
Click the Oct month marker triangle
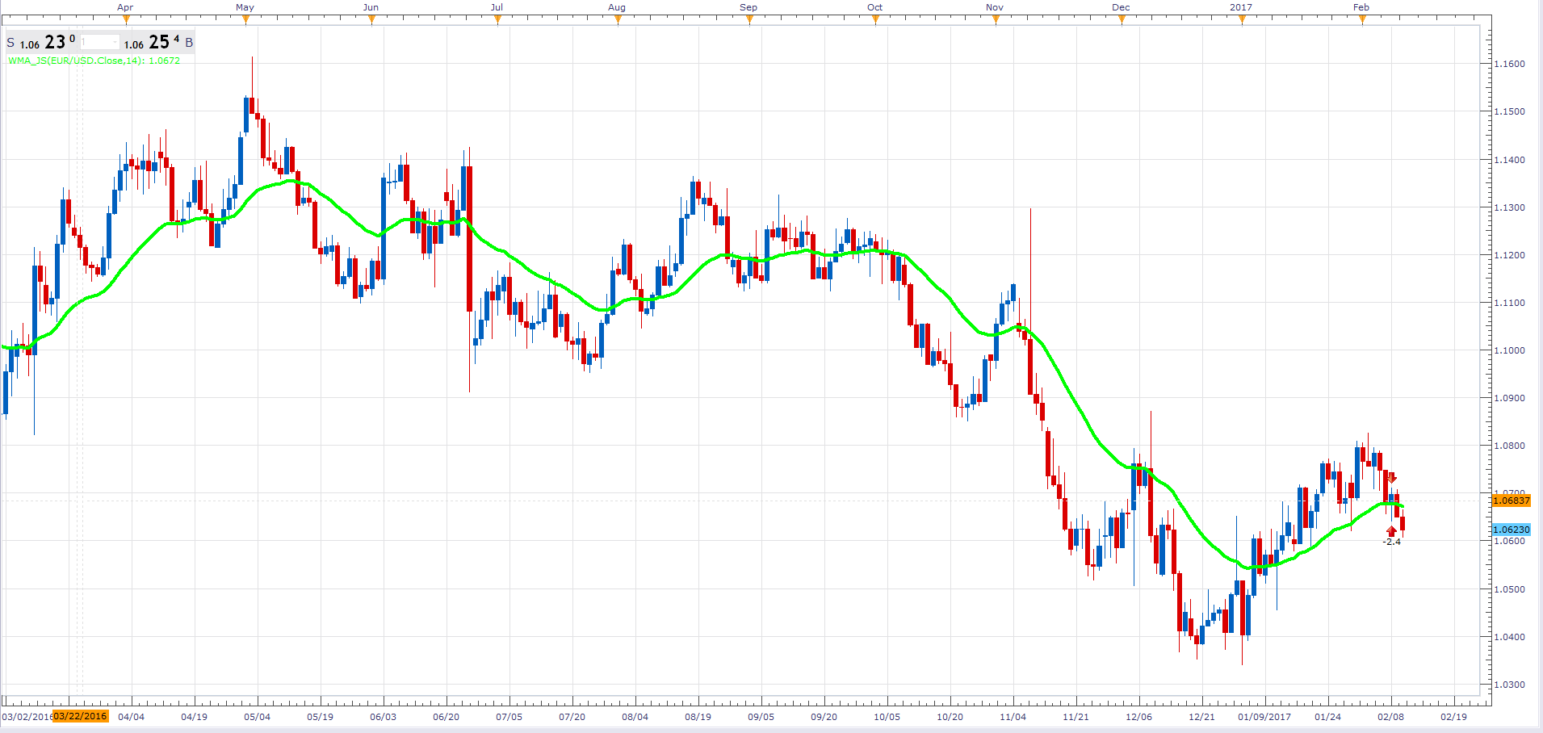875,20
